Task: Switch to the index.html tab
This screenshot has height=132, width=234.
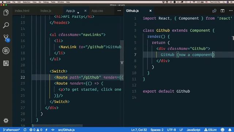Action: click(x=22, y=11)
